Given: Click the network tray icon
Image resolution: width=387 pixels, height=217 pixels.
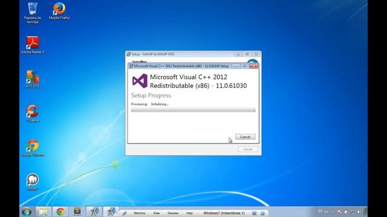Looking at the screenshot, I should pos(353,212).
